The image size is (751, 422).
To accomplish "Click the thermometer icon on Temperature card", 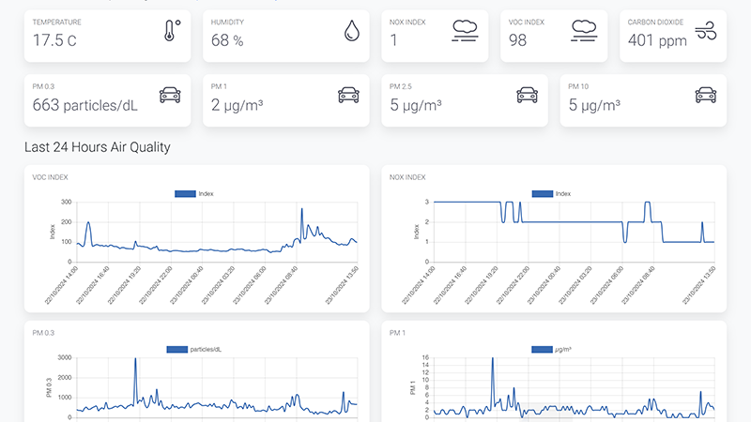I will [172, 31].
